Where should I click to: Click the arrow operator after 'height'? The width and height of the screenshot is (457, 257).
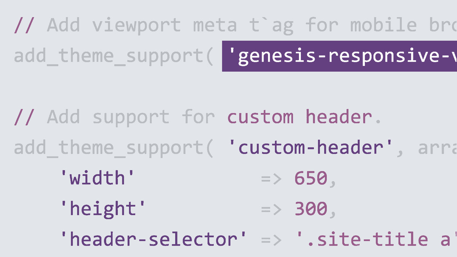tap(272, 209)
